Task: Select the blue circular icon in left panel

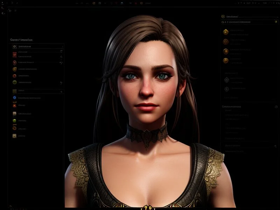Action: pos(14,98)
